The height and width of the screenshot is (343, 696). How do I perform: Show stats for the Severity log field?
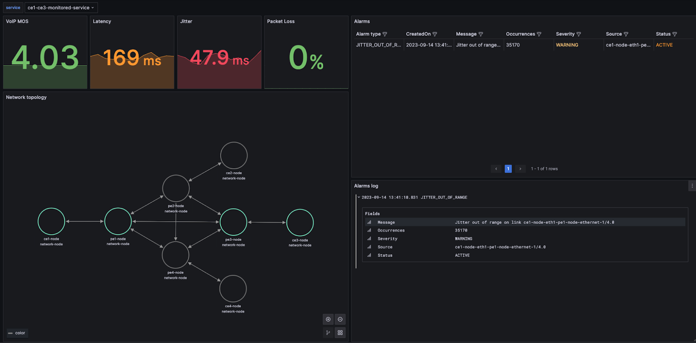pos(369,239)
